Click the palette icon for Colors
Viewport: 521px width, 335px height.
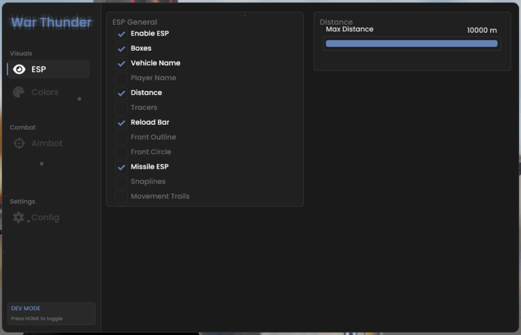(19, 92)
